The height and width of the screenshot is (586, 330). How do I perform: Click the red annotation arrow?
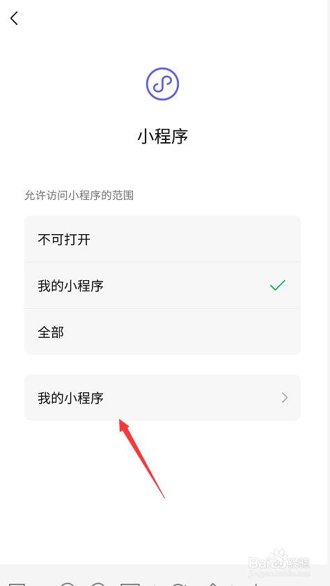point(141,458)
